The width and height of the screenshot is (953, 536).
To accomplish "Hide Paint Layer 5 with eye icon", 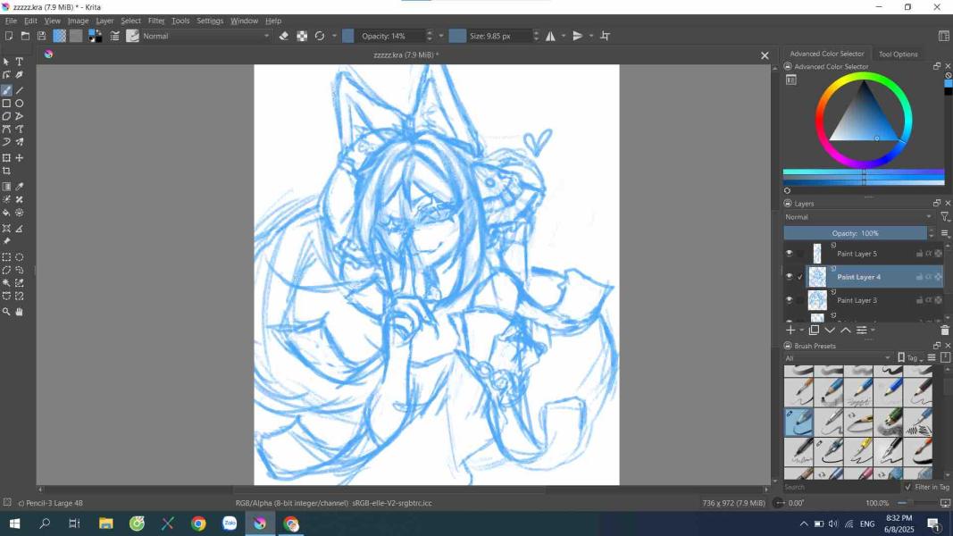I will (x=789, y=254).
